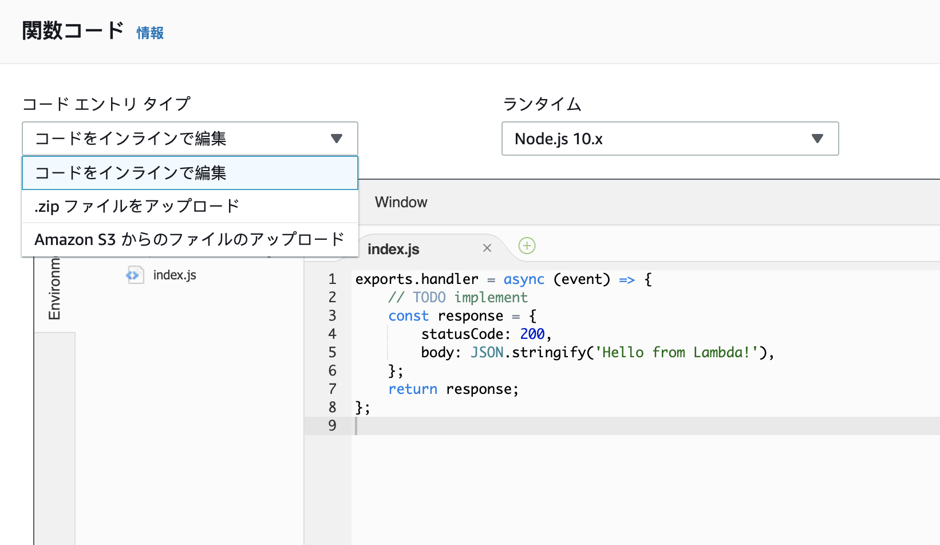Switch to the index.js editor tab

393,250
